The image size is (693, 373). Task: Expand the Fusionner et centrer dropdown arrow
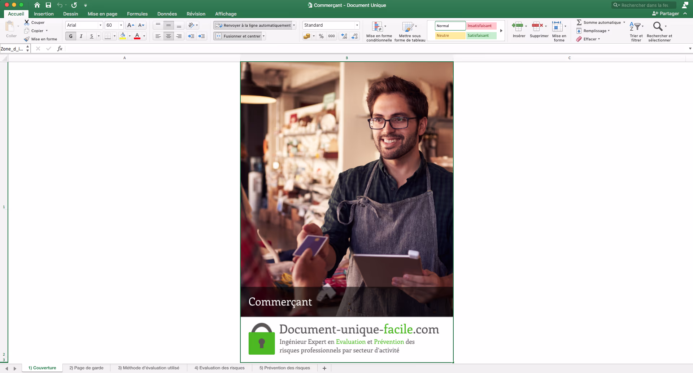tap(264, 36)
